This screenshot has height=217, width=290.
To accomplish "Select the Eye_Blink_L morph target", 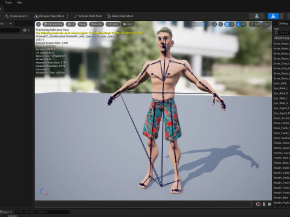I will click(x=282, y=89).
